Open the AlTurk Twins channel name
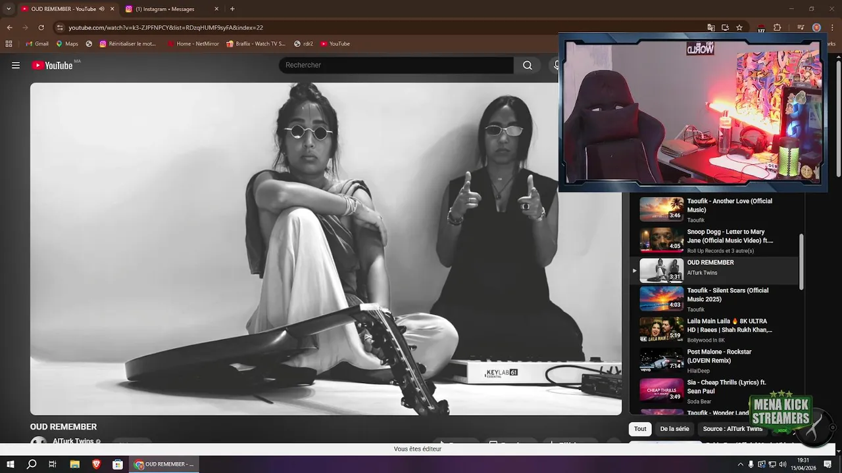842x473 pixels. [x=73, y=441]
